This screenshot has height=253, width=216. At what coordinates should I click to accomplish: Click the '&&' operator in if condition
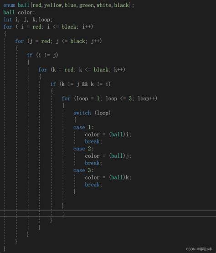(x=85, y=84)
